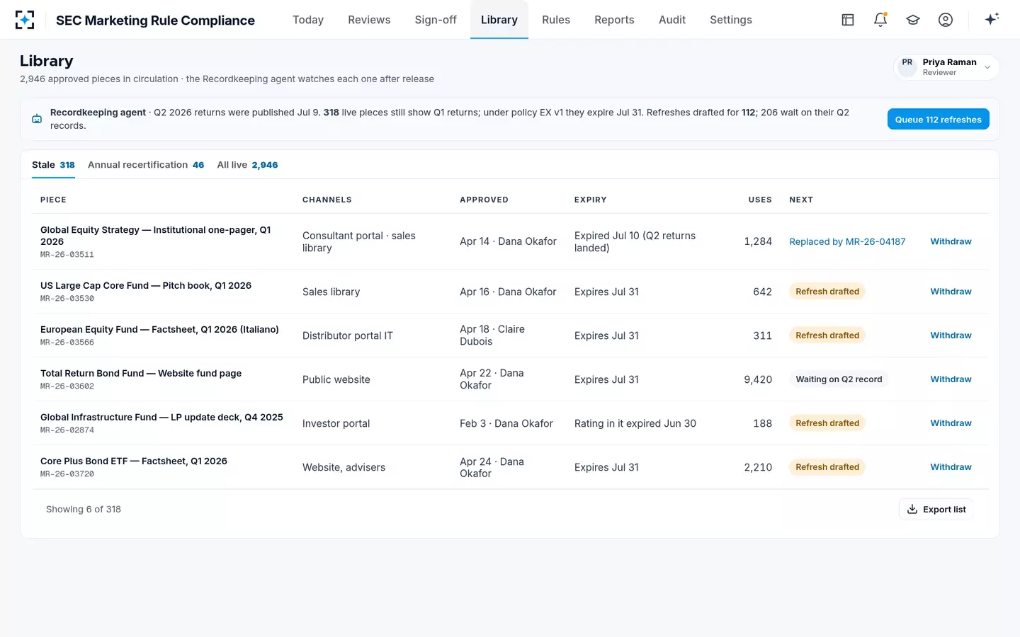Click Queue 112 refreshes button
This screenshot has height=637, width=1020.
click(938, 119)
